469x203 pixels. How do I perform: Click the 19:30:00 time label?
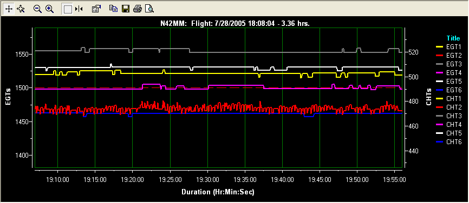coord(207,180)
